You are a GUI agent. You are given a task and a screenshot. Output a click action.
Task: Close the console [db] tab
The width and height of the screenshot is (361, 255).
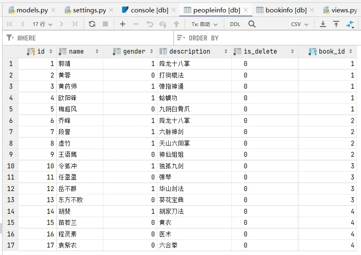[173, 10]
